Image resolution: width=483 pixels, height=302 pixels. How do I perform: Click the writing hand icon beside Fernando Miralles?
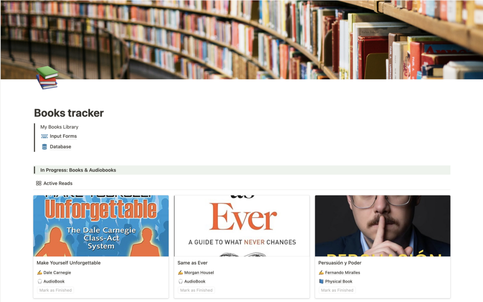point(321,272)
